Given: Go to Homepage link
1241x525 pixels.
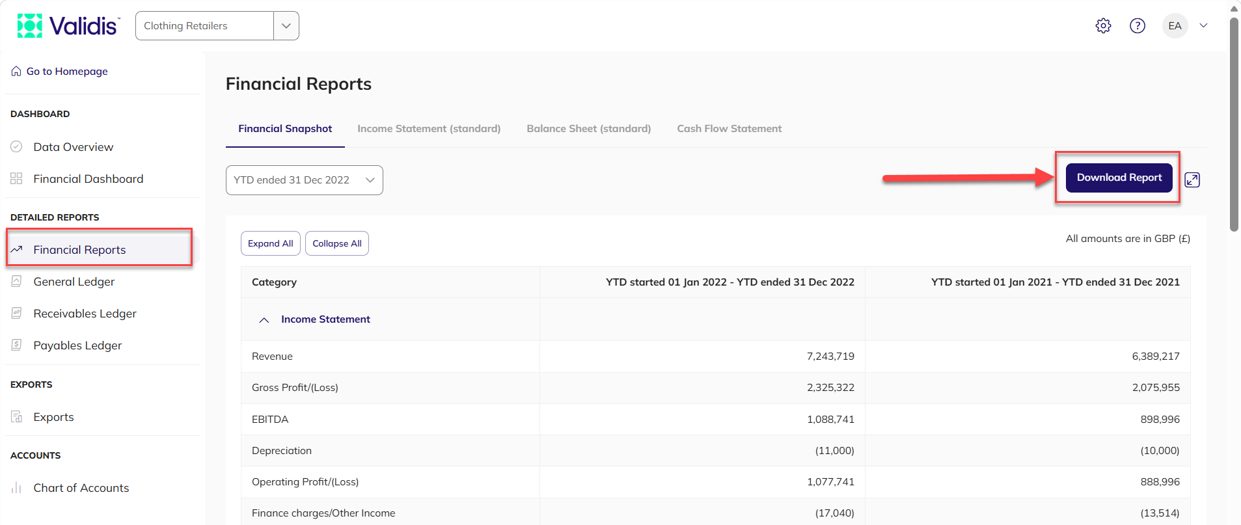Looking at the screenshot, I should (67, 72).
